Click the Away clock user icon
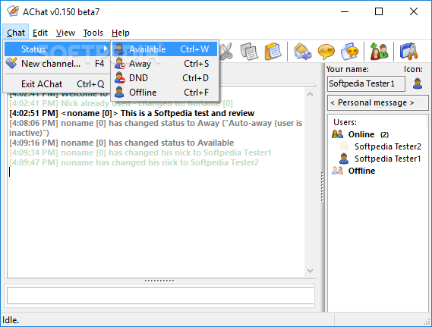The image size is (432, 327). pyautogui.click(x=119, y=64)
